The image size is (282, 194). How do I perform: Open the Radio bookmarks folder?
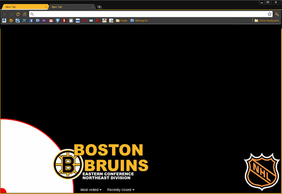[x=122, y=20]
